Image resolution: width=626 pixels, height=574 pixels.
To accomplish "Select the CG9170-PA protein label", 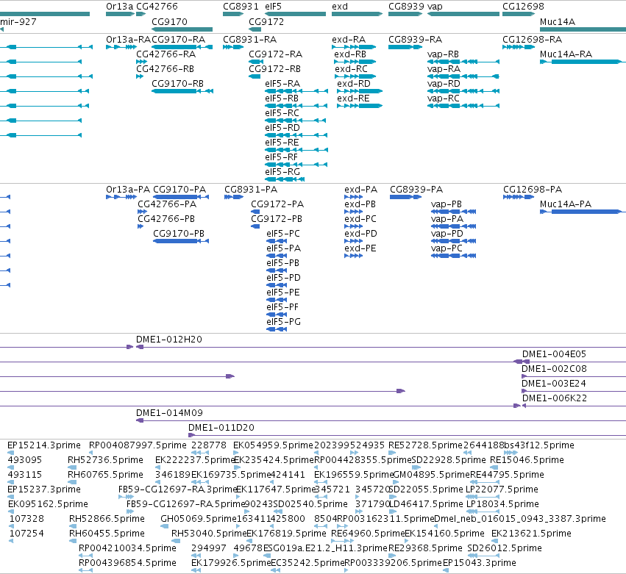I will (179, 190).
